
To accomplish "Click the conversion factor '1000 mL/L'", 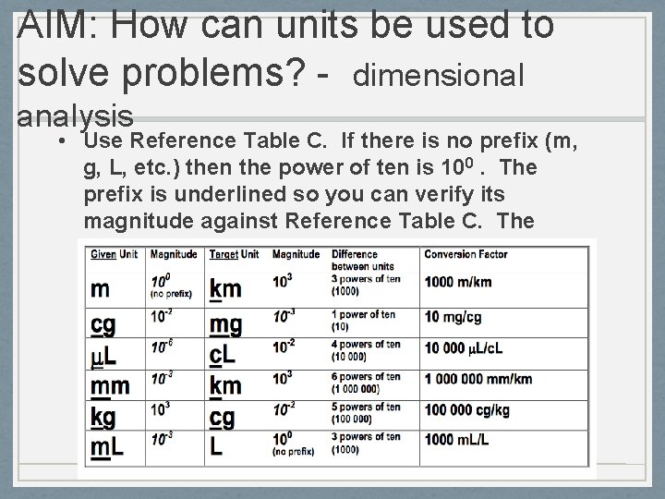I will pos(456,440).
